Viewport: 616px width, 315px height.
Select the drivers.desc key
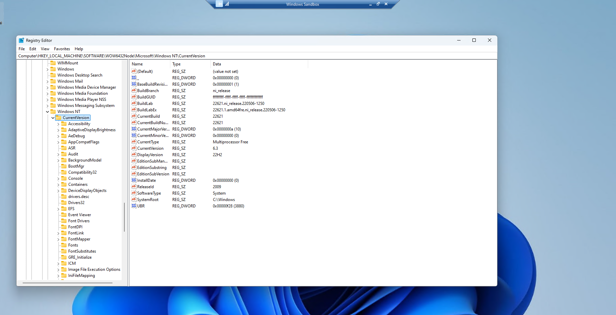[x=79, y=197]
